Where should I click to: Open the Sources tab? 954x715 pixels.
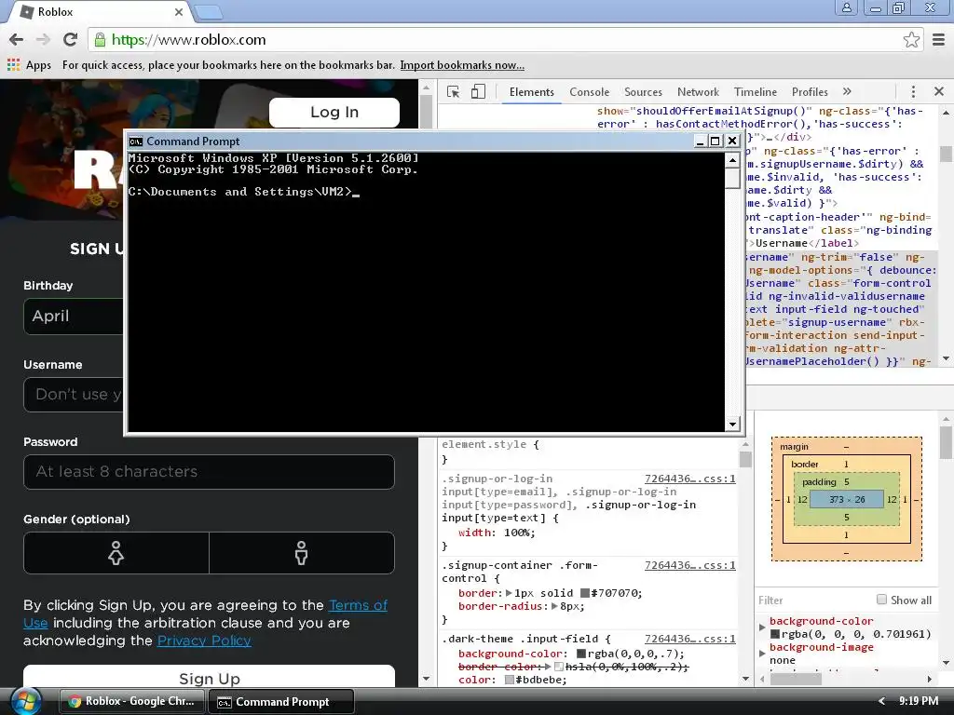[643, 92]
